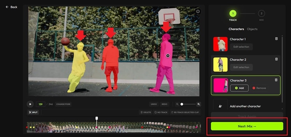Re-track the selected clip

click(x=185, y=112)
